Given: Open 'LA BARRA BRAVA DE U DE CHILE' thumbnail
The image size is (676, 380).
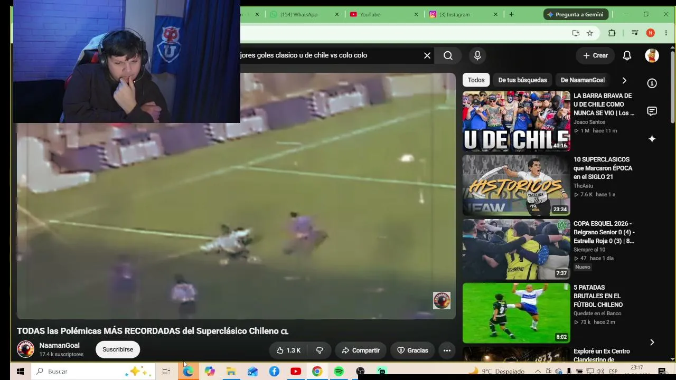Looking at the screenshot, I should [x=517, y=121].
